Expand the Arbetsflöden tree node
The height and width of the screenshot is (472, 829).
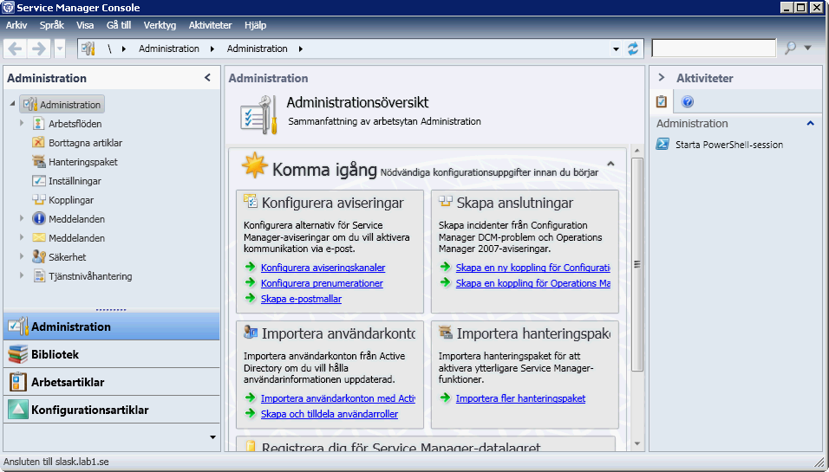(x=22, y=123)
